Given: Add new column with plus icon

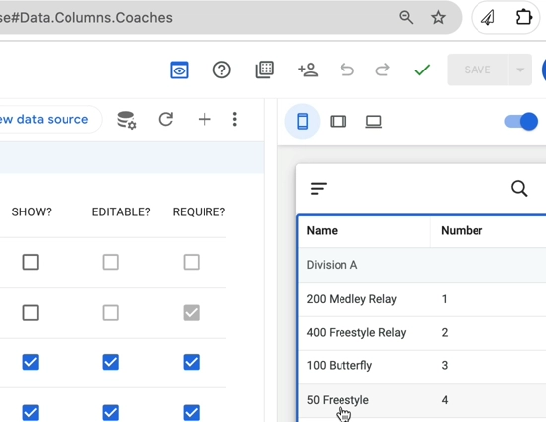Looking at the screenshot, I should click(x=205, y=119).
